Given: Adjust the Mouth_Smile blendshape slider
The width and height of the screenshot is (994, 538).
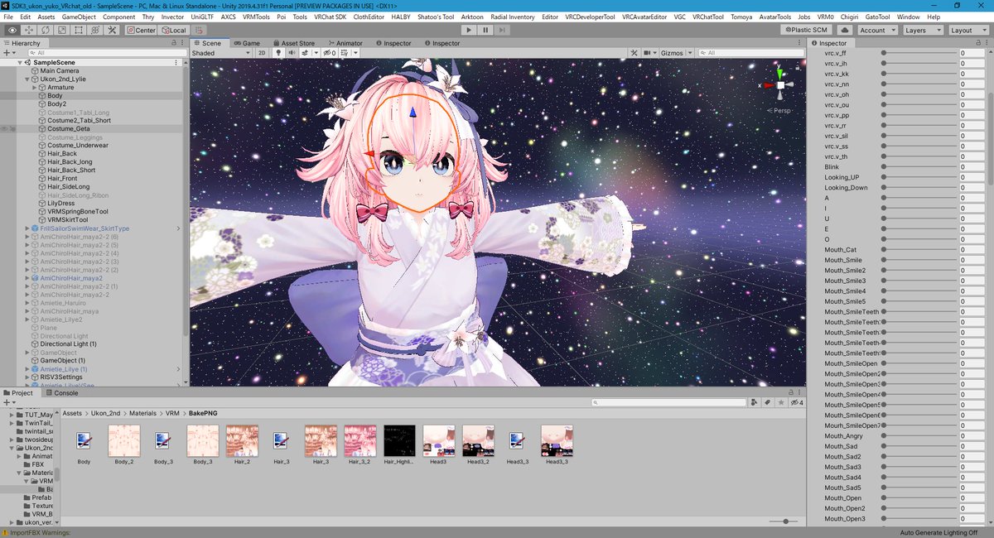Looking at the screenshot, I should click(919, 260).
